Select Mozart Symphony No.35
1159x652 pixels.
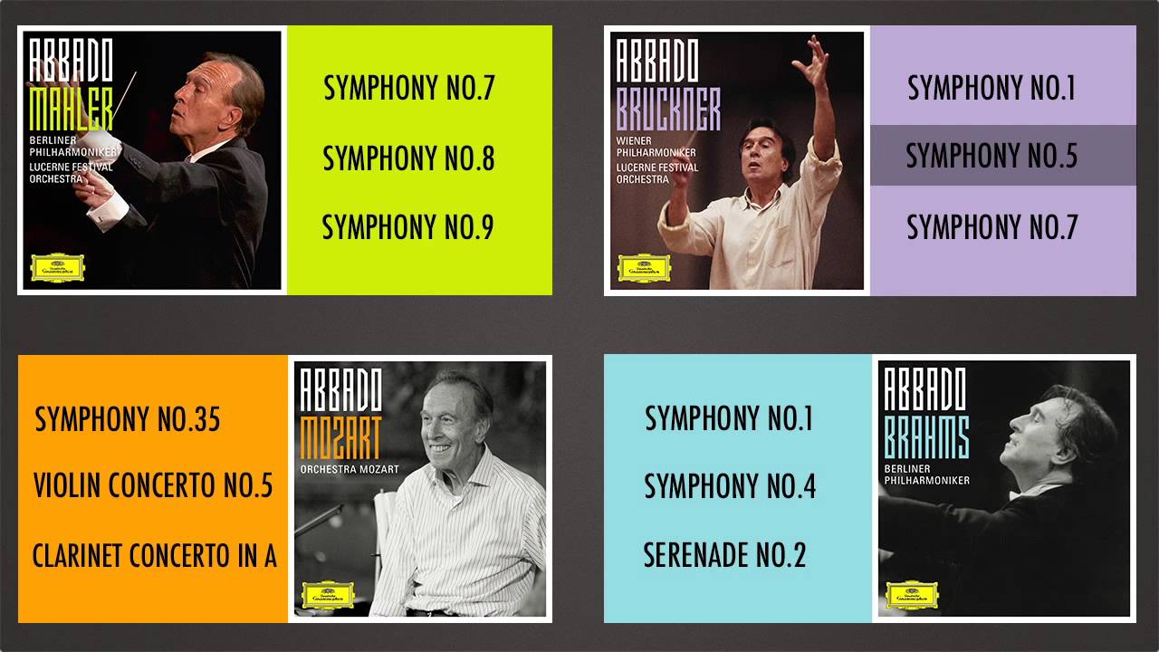128,419
